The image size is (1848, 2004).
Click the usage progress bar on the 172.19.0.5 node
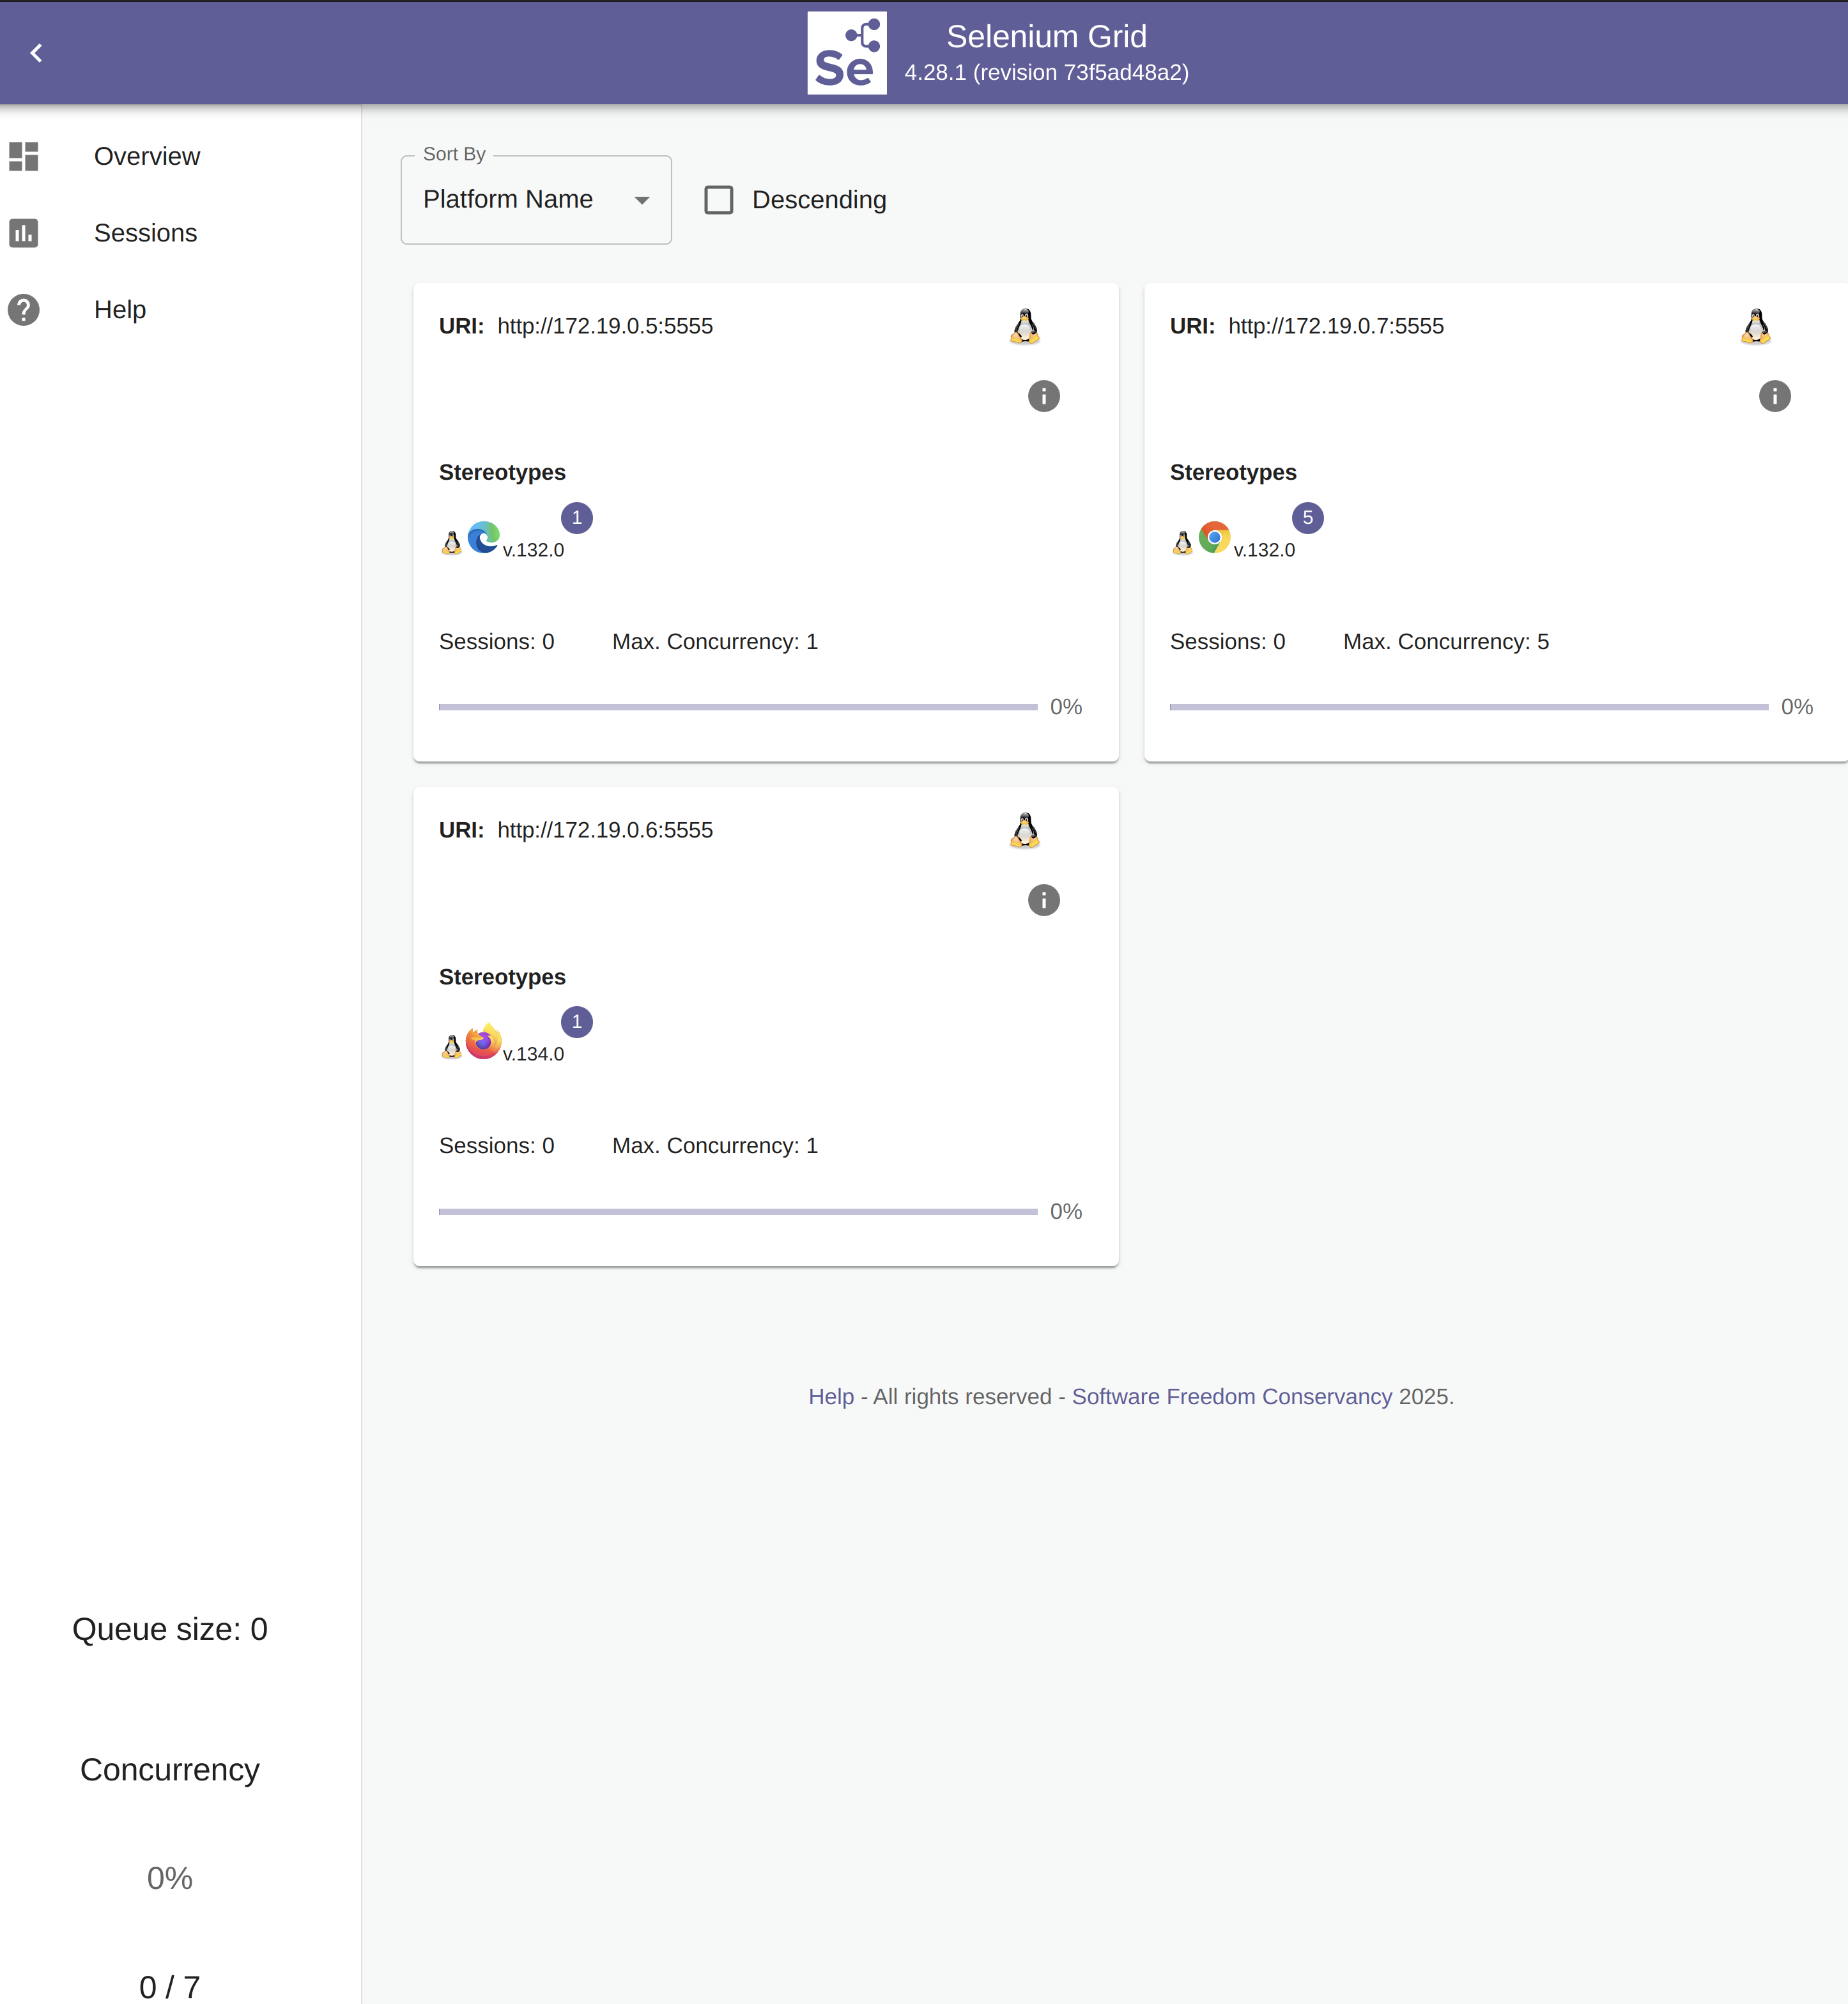click(737, 707)
